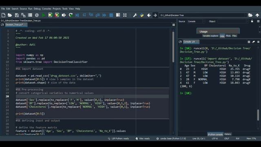Click the editor vertical scrollbar
Image resolution: width=261 pixels, height=147 pixels.
[173, 47]
